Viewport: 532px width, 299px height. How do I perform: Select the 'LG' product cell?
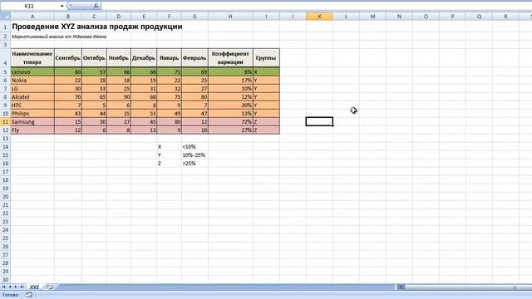coord(32,89)
